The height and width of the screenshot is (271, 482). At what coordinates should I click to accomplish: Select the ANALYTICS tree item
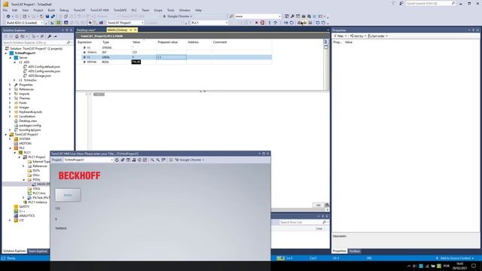tap(27, 216)
